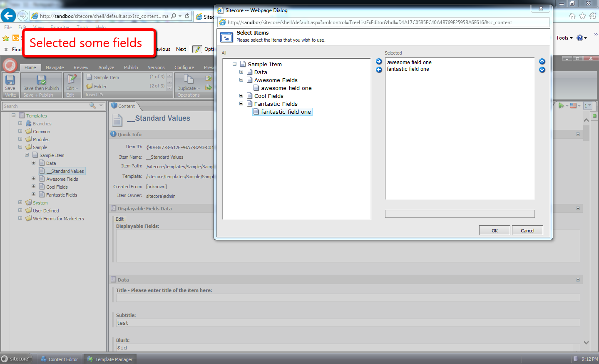Select 'awesome field one' in tree
This screenshot has height=364, width=599.
pos(286,88)
